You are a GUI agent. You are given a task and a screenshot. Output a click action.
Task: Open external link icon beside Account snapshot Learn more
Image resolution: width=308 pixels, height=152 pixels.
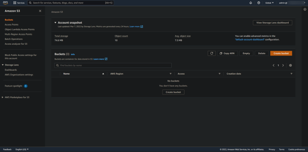click(142, 27)
